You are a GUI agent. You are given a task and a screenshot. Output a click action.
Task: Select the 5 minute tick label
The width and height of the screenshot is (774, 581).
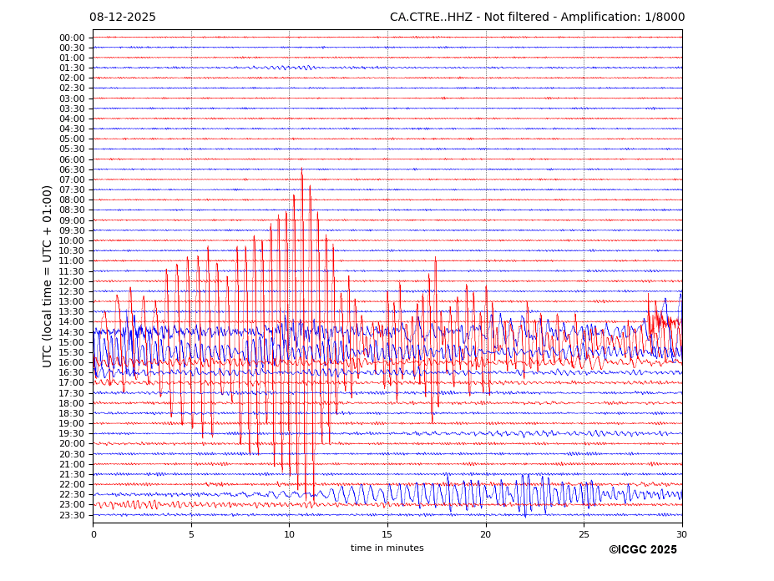tap(191, 534)
